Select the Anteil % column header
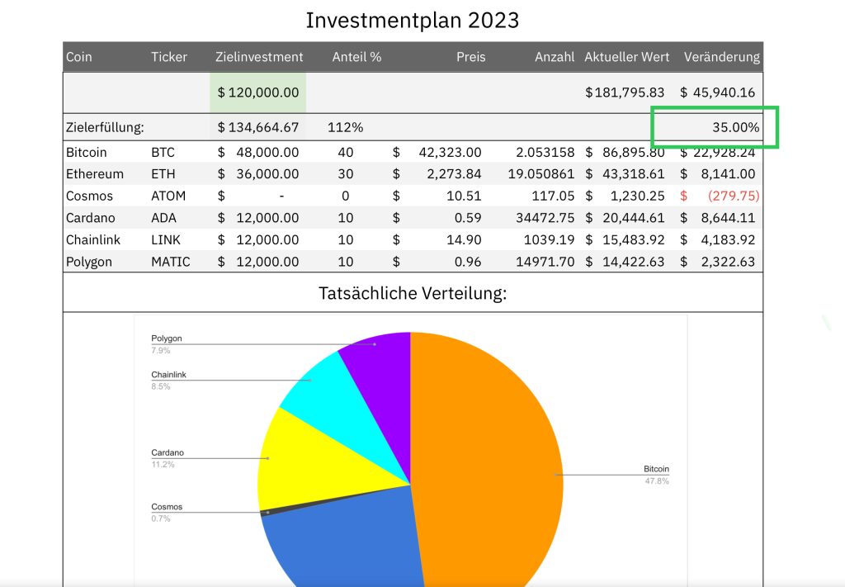Screen dimensions: 845x587 (356, 57)
